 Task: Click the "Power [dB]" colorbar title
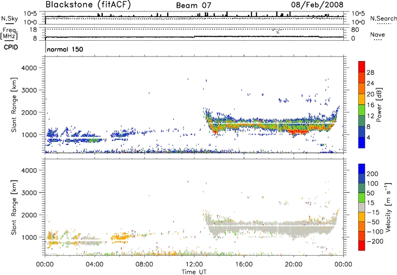(379, 105)
